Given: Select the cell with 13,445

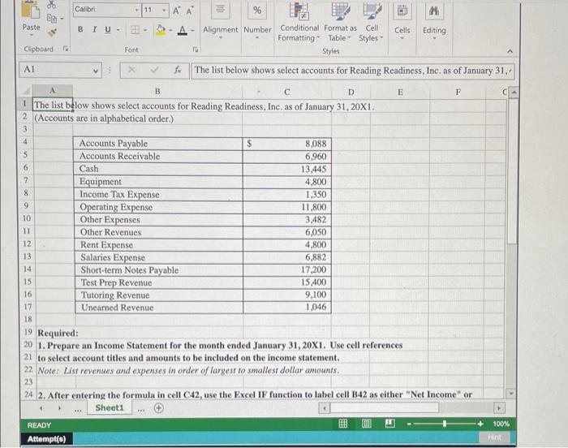Looking at the screenshot, I should (287, 169).
